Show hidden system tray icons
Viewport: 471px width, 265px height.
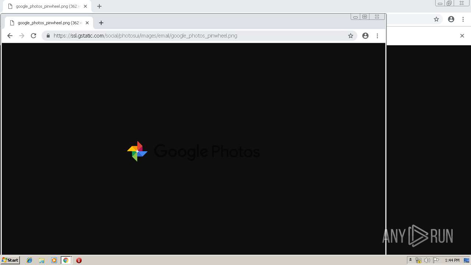coord(410,260)
